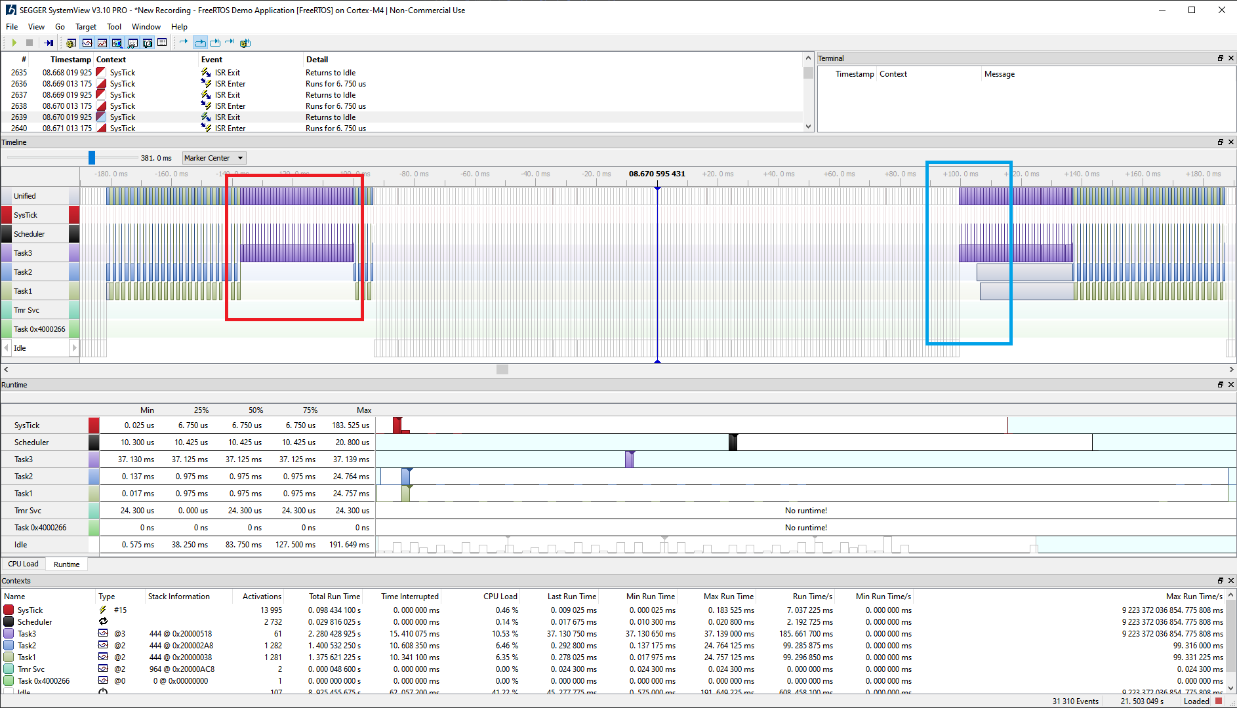Screen dimensions: 1237x708
Task: Click the rightmost gear-with-arrow toolbar icon
Action: 245,43
